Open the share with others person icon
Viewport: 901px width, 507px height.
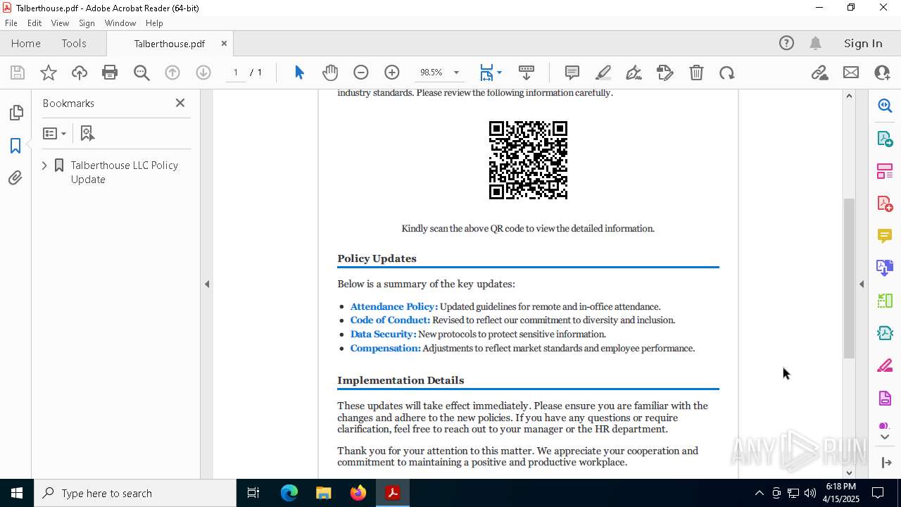[882, 73]
